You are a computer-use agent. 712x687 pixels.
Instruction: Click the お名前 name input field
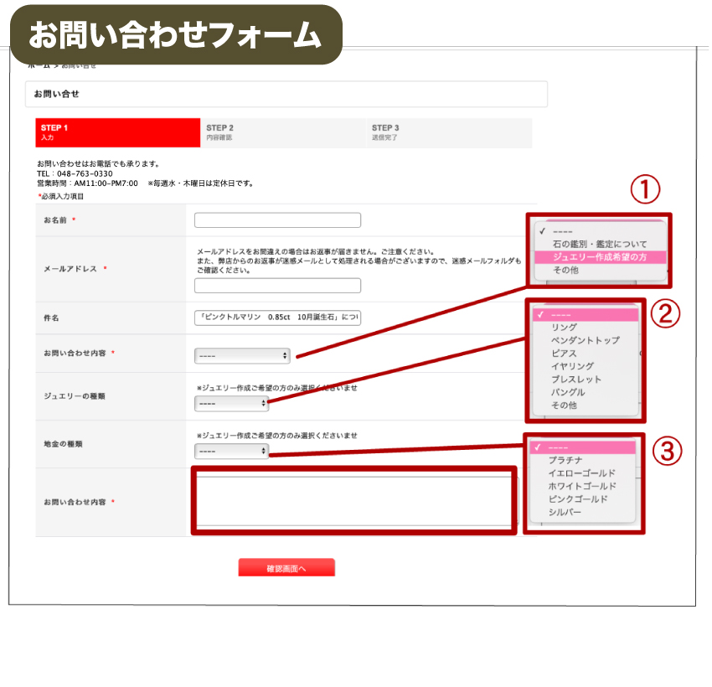point(277,220)
